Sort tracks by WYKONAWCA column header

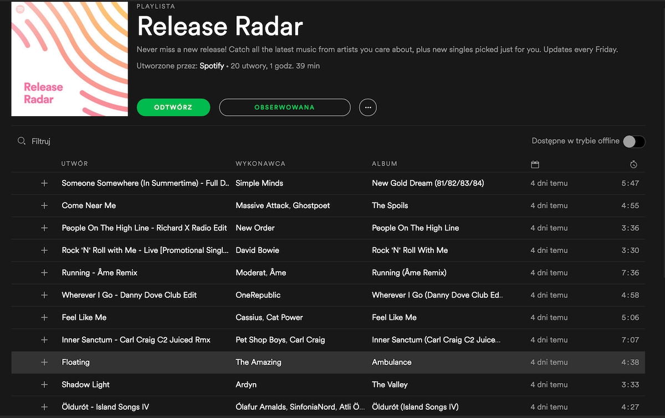(260, 164)
